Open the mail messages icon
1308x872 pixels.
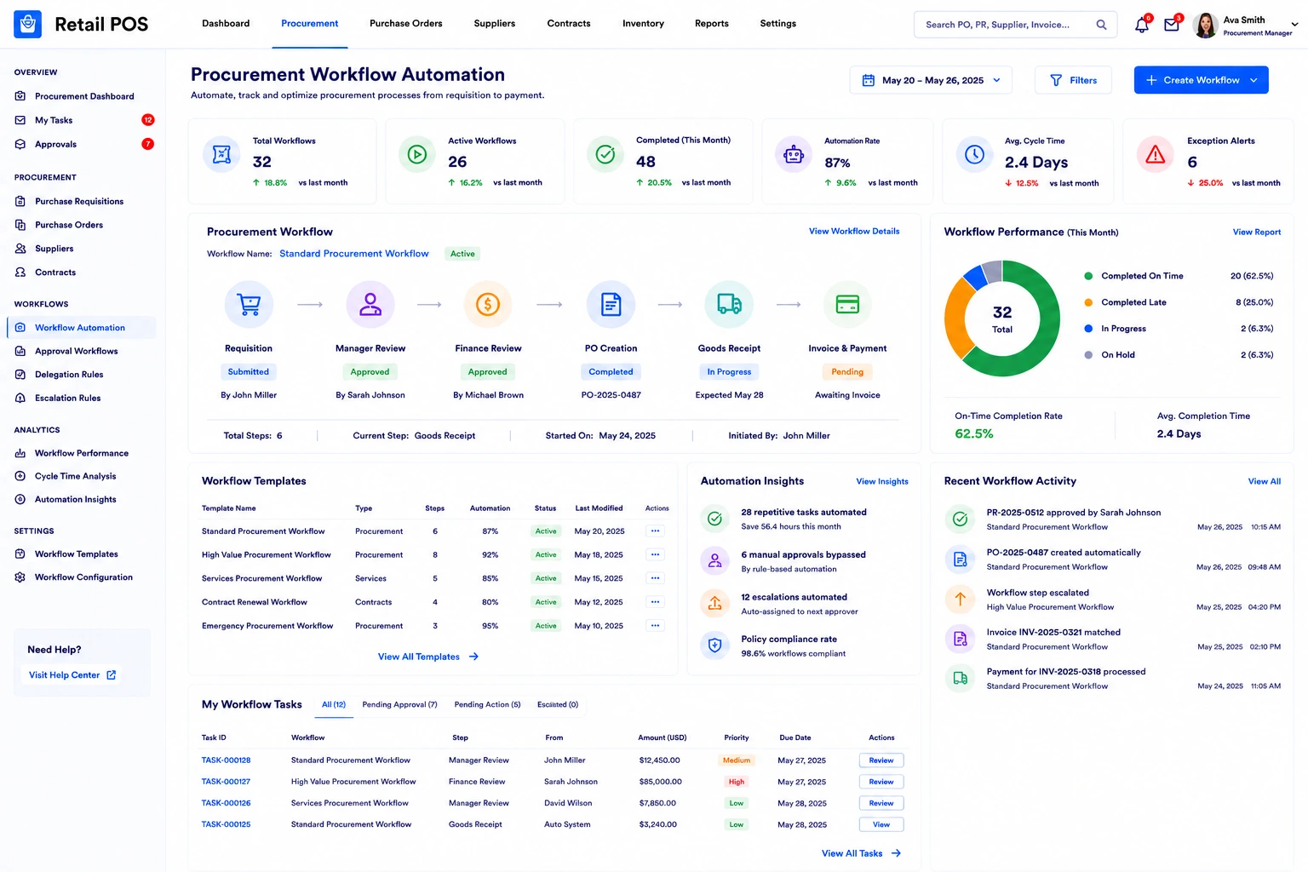tap(1172, 26)
